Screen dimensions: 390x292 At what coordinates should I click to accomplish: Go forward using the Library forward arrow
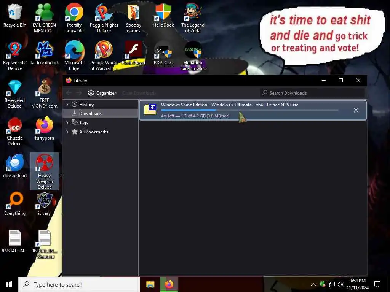79,93
